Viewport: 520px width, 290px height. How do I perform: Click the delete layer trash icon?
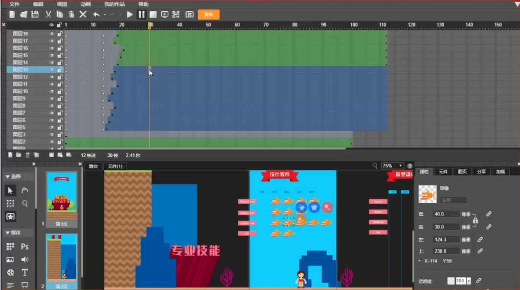pyautogui.click(x=27, y=155)
